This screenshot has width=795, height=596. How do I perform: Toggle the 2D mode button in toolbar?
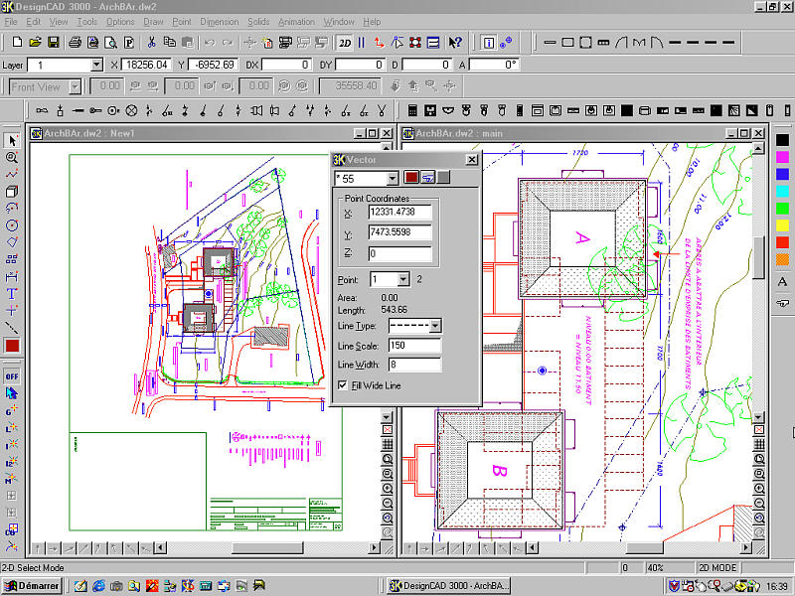(345, 42)
